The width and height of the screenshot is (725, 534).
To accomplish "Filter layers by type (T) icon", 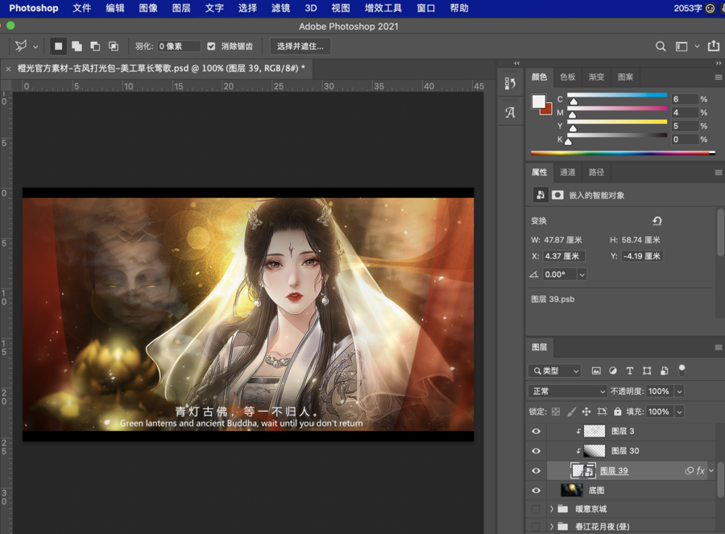I will [x=630, y=371].
